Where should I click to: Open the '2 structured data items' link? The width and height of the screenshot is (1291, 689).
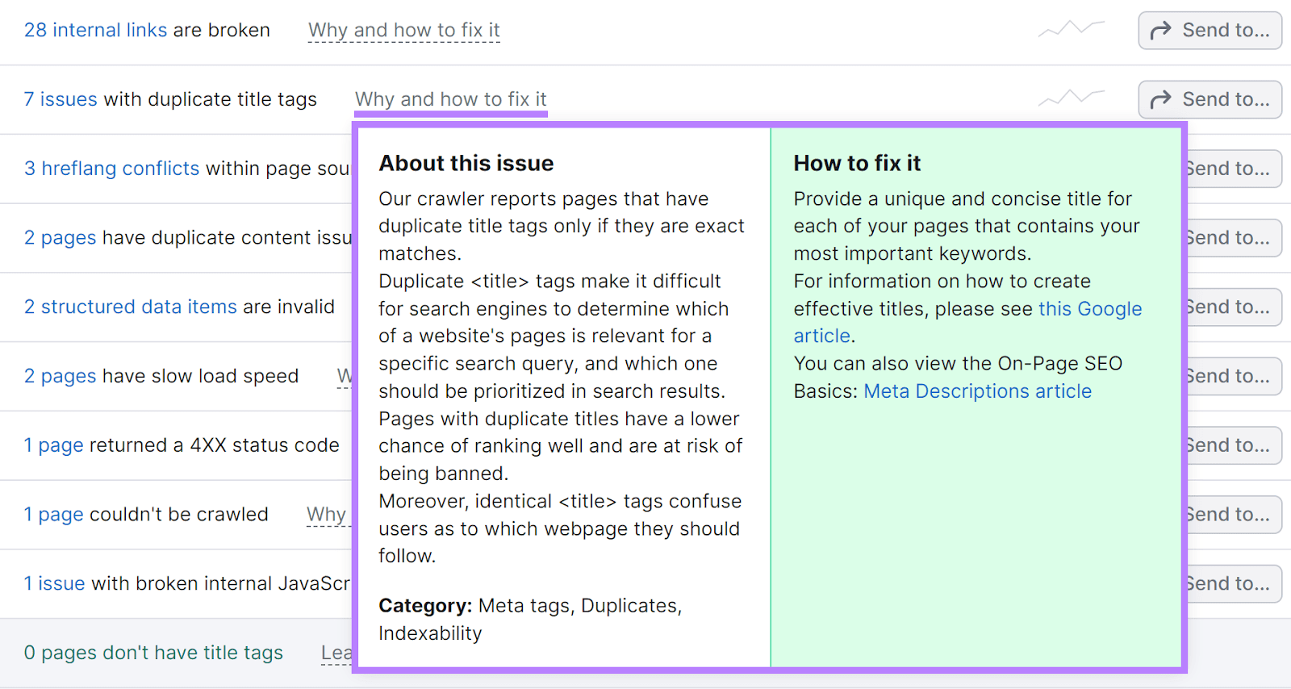(130, 307)
